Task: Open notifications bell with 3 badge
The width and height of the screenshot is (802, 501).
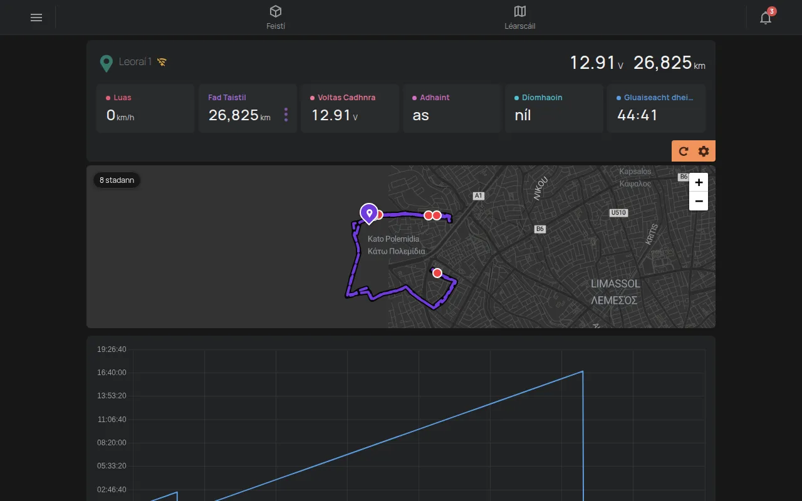Action: point(766,17)
